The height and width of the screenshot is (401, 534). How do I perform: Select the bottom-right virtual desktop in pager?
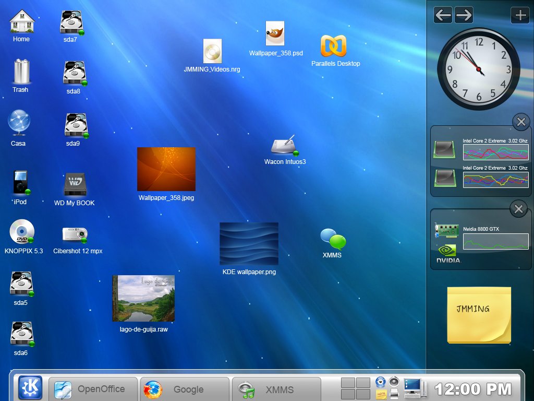[363, 394]
